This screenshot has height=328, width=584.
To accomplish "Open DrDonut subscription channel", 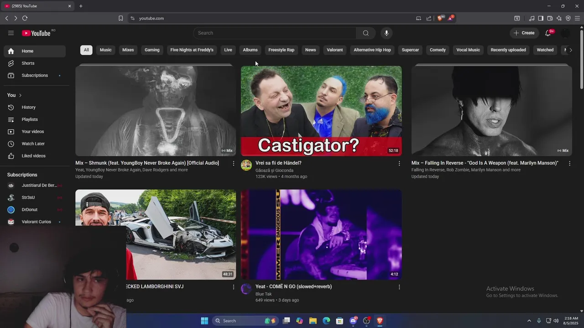I will pyautogui.click(x=35, y=210).
